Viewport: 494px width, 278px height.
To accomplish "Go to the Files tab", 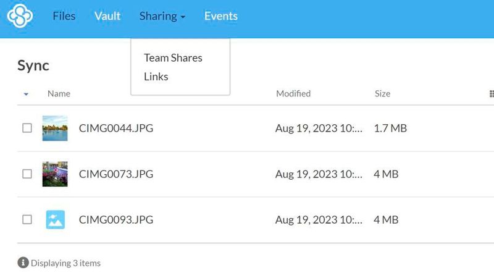I will coord(64,16).
